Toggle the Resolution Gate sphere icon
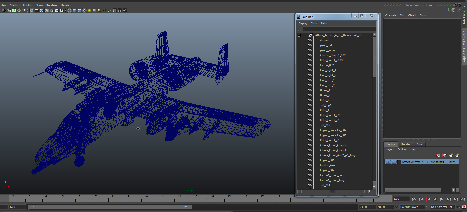 [x=42, y=10]
